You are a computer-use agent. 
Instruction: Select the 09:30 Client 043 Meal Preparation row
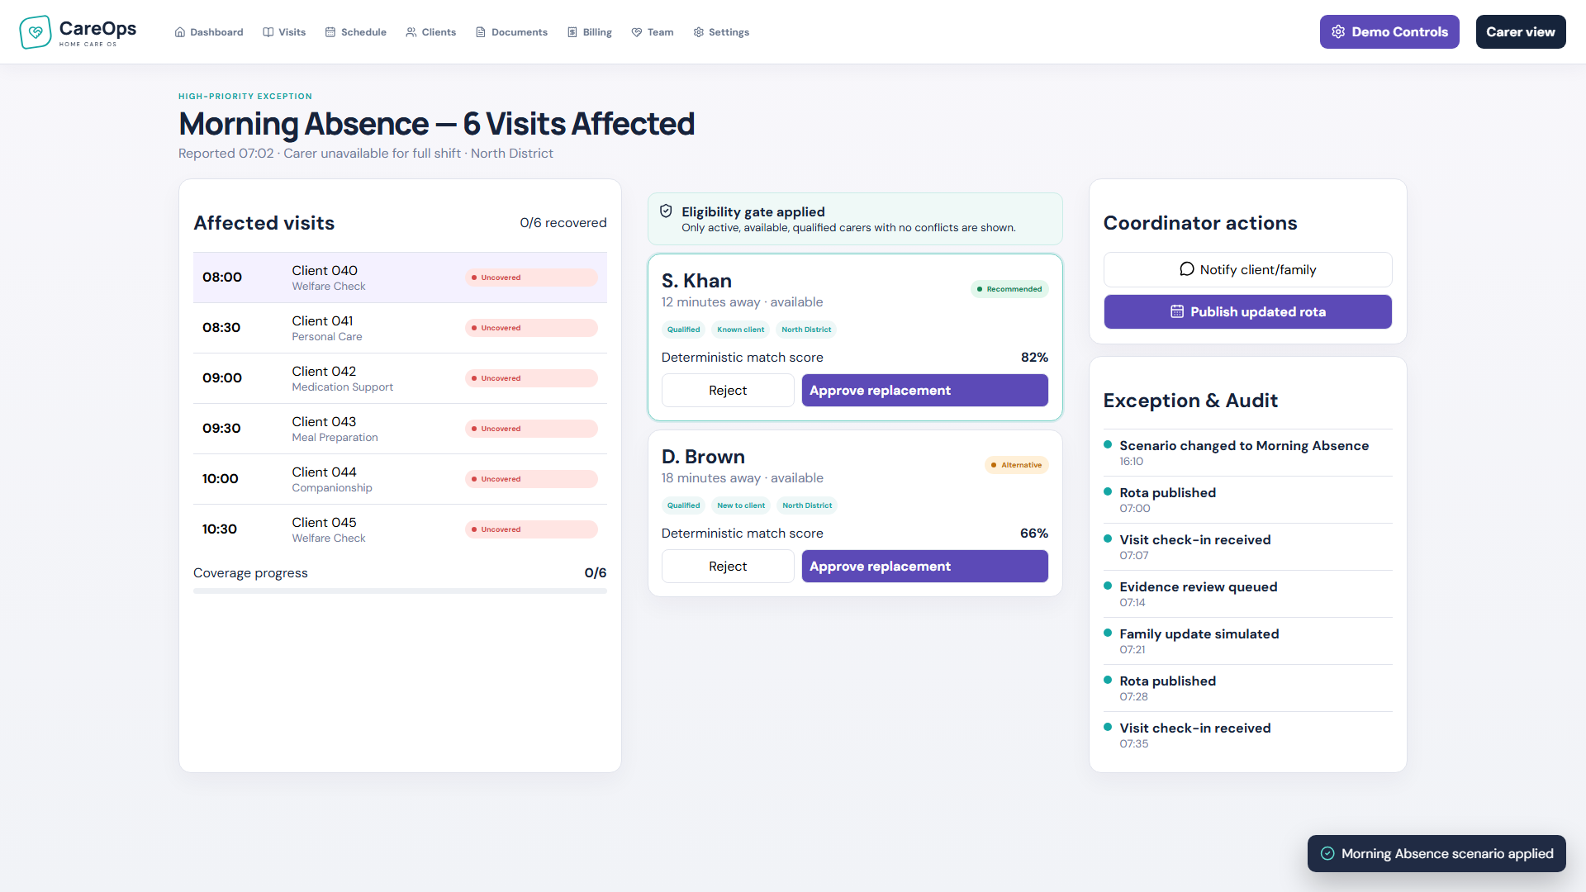400,429
